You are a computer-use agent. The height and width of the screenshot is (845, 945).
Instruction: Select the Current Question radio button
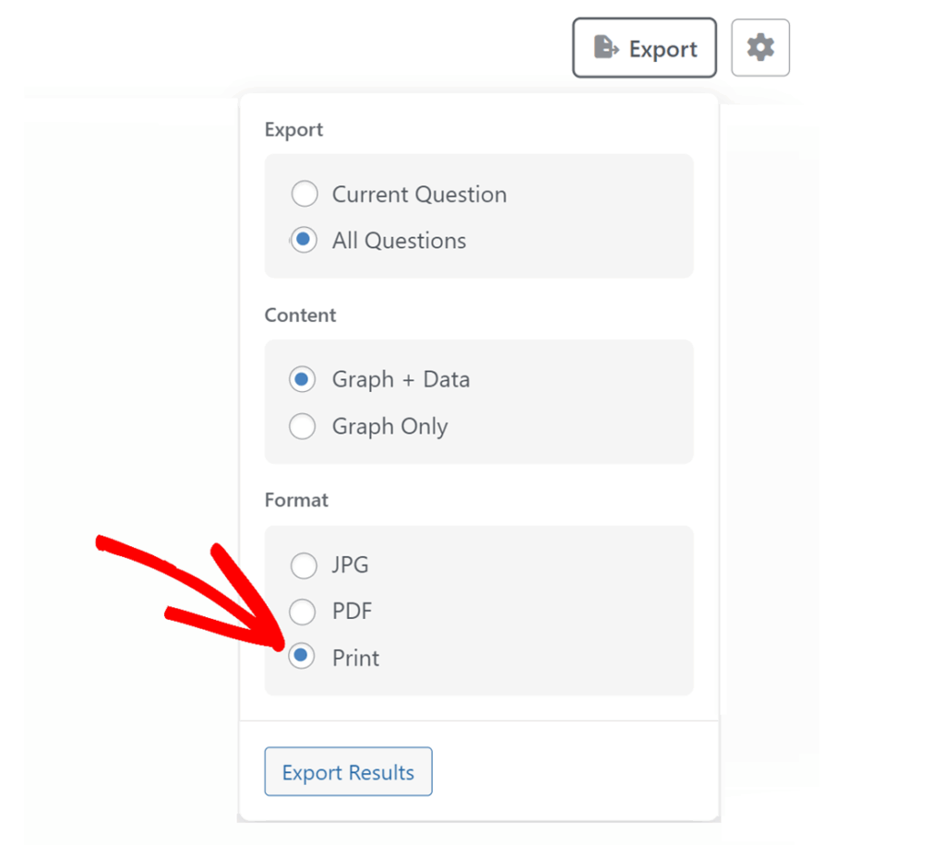(x=304, y=195)
